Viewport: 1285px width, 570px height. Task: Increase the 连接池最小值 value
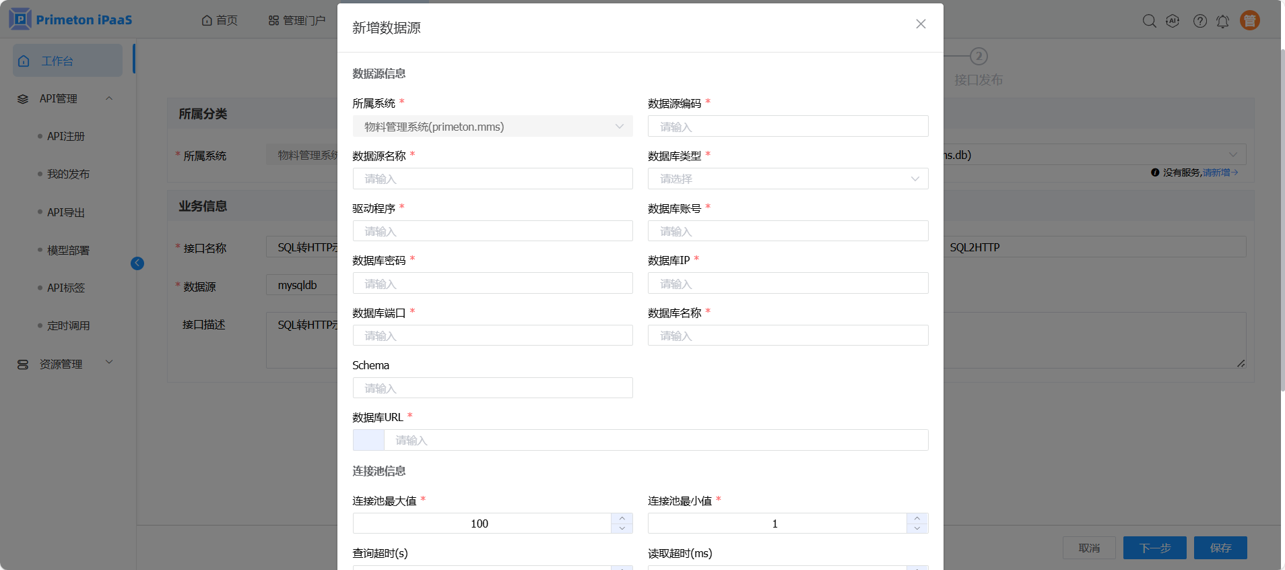[917, 518]
